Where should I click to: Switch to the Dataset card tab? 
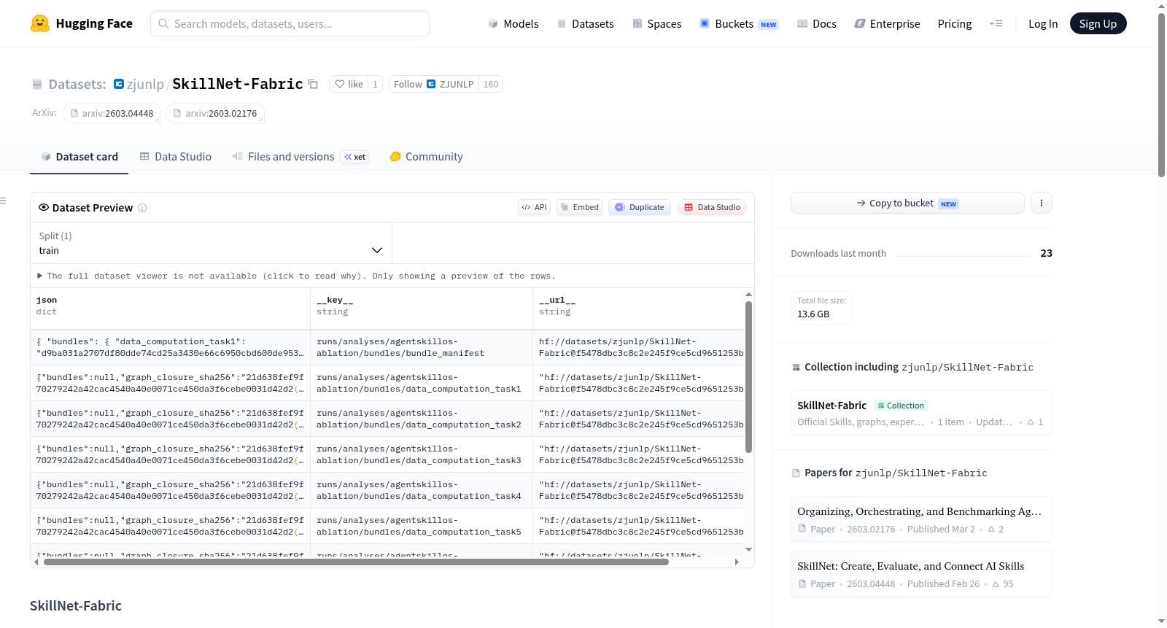click(79, 157)
